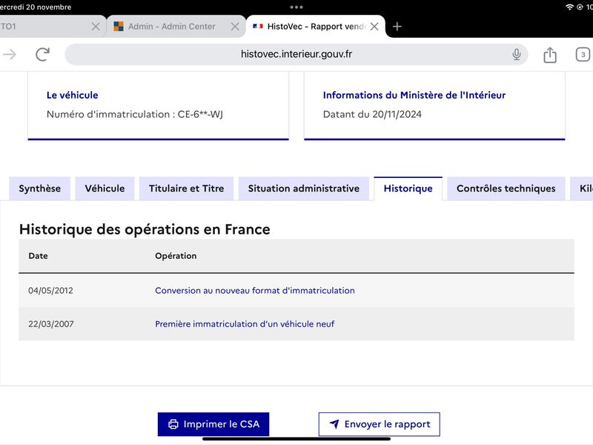Click the Opération column header
This screenshot has height=445, width=593.
pyautogui.click(x=176, y=256)
